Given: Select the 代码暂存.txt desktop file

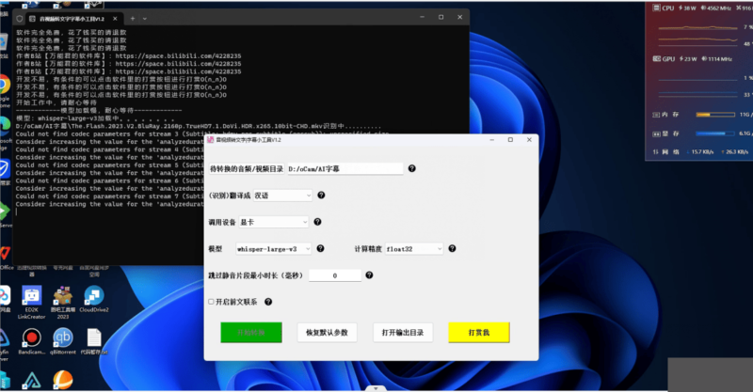Looking at the screenshot, I should point(94,341).
